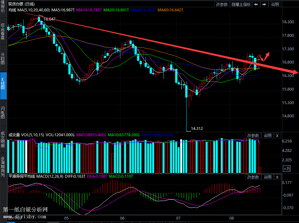Image resolution: width=299 pixels, height=223 pixels.
Task: Open 改参数 for the volume panel
Action: click(x=253, y=136)
